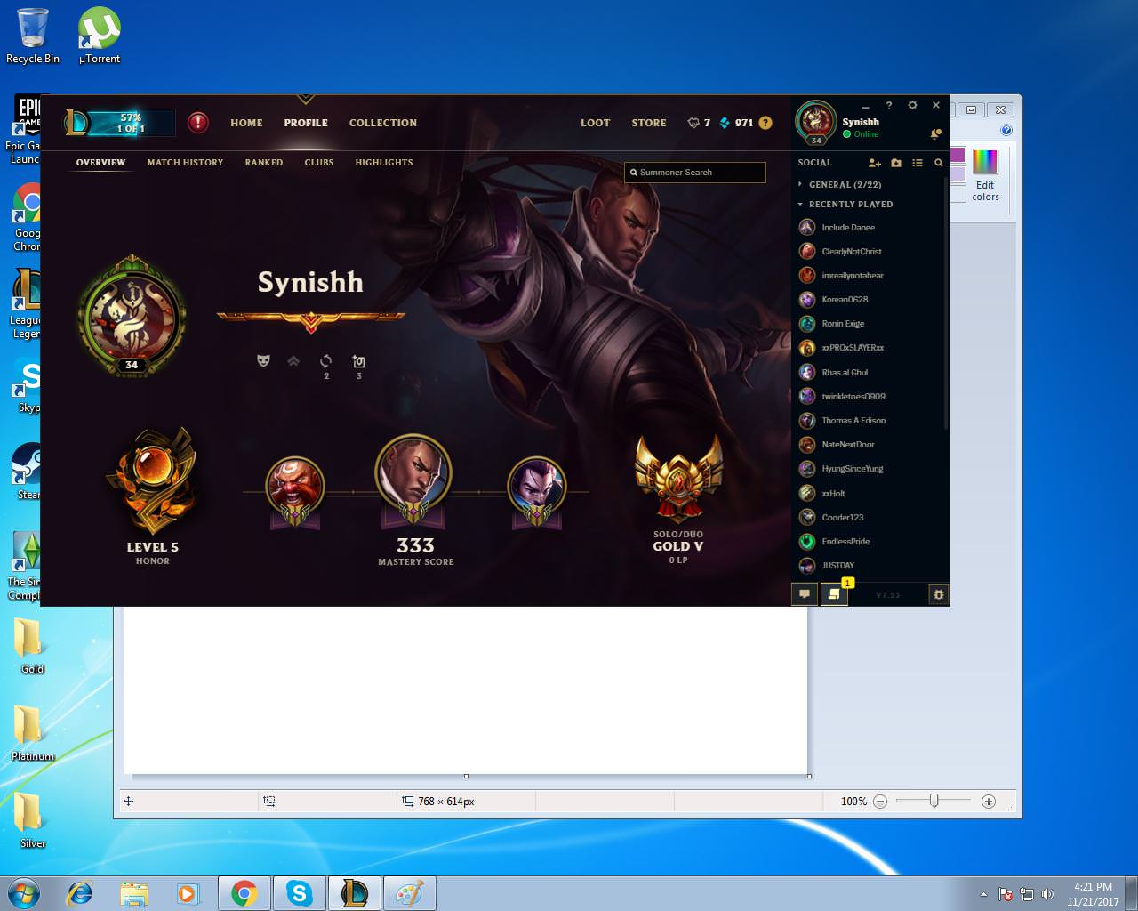Image resolution: width=1138 pixels, height=911 pixels.
Task: Click the League logo at top left
Action: point(76,123)
